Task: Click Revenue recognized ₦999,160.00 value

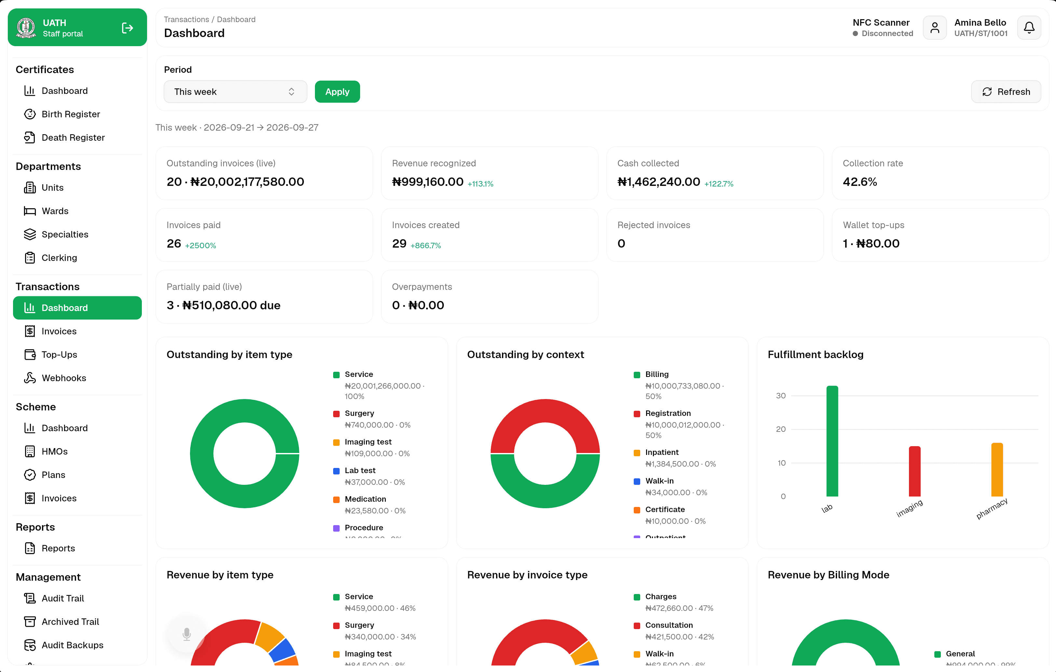Action: coord(427,182)
